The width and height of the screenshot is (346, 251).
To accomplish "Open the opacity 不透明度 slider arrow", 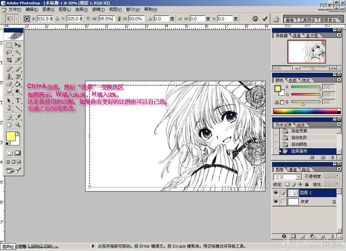I will click(338, 176).
